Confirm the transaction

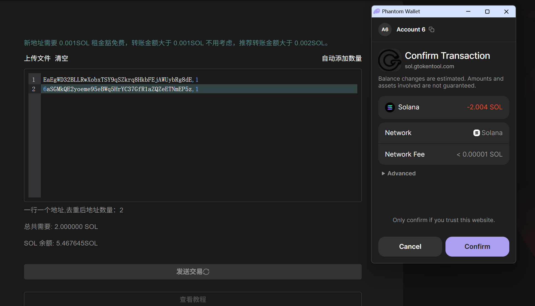point(477,247)
